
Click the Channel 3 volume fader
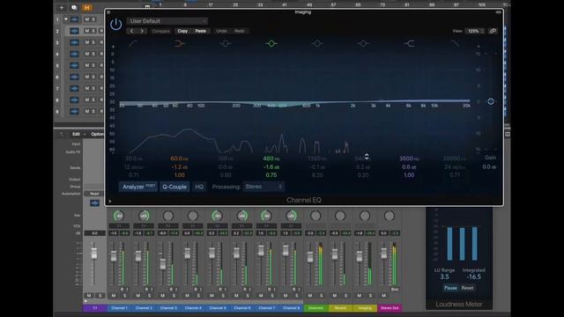tap(162, 264)
